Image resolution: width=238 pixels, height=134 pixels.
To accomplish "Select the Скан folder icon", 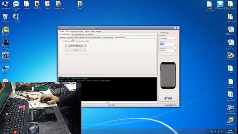I will (231, 70).
